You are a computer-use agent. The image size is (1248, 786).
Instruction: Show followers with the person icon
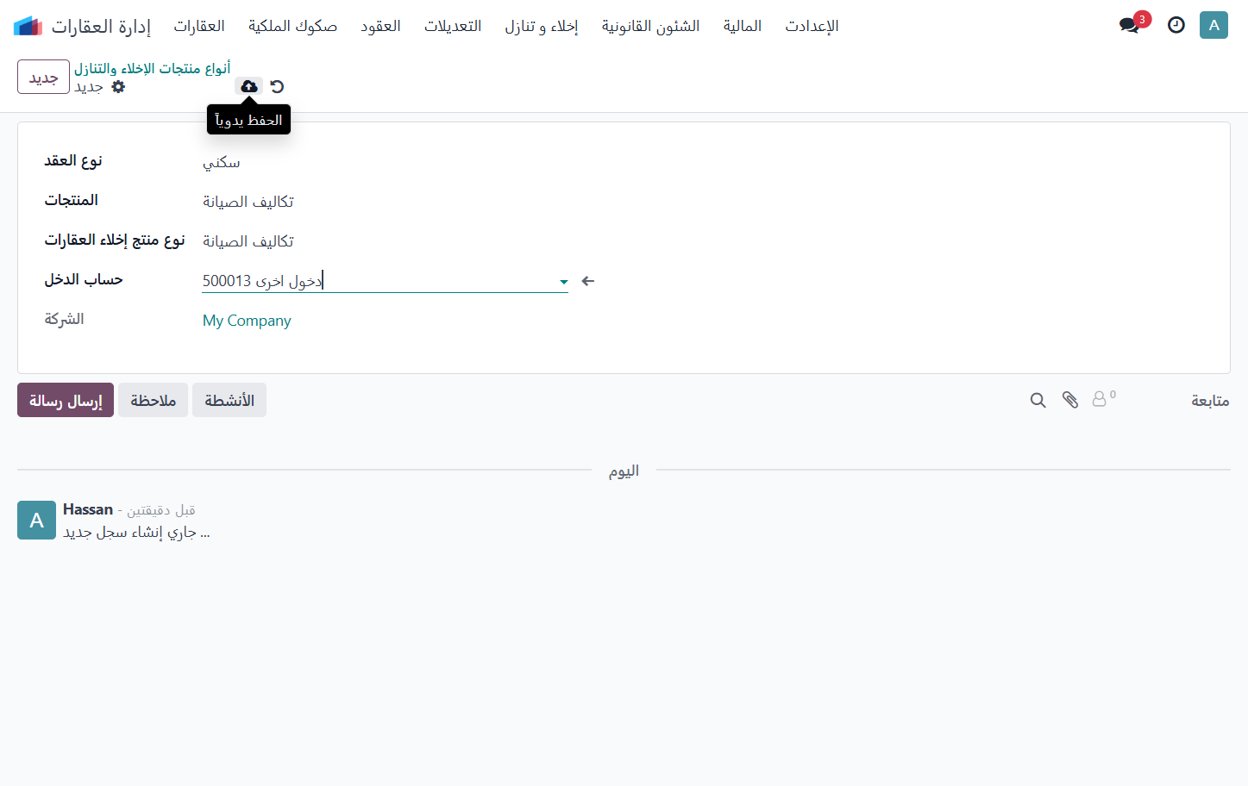tap(1103, 398)
